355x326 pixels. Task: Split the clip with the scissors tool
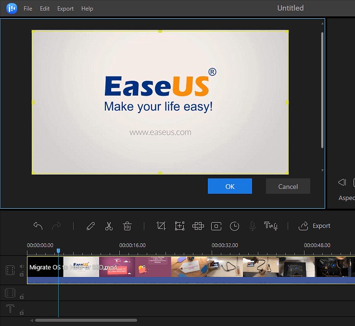[x=109, y=226]
